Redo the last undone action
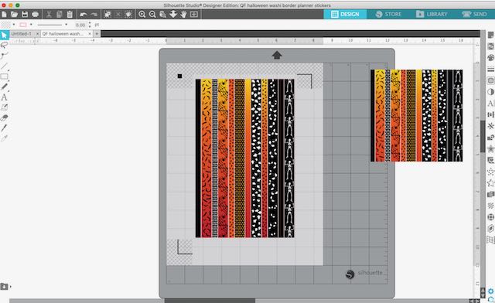Viewport: 495px width, 303px height. (94, 14)
